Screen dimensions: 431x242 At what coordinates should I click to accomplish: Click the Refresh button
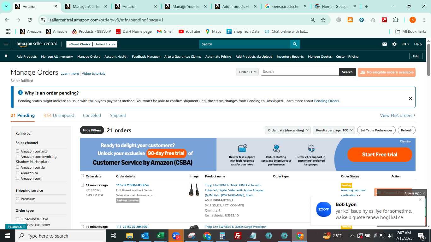point(406,130)
